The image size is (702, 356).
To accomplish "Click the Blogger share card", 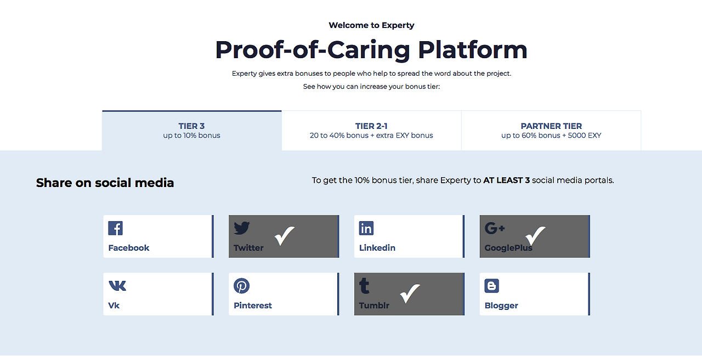I will 534,294.
